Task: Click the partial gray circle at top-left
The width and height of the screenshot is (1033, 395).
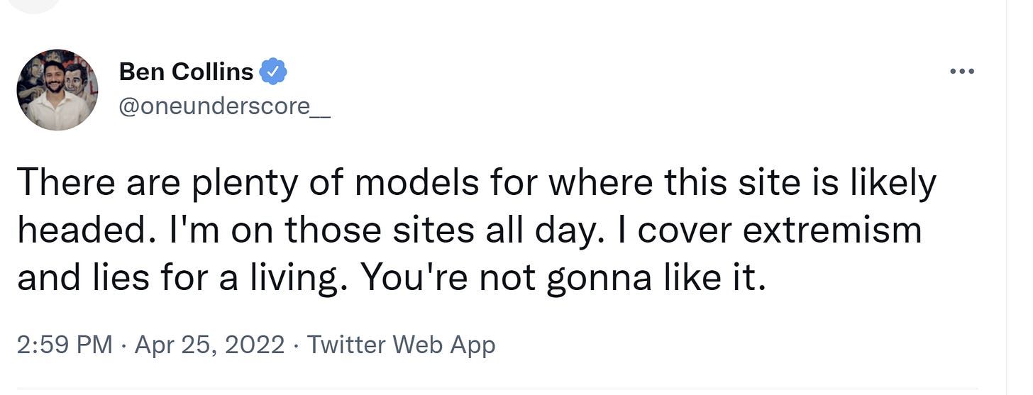Action: pyautogui.click(x=35, y=4)
